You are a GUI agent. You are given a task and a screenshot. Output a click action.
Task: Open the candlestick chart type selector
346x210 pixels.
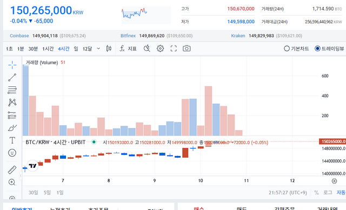(x=109, y=49)
